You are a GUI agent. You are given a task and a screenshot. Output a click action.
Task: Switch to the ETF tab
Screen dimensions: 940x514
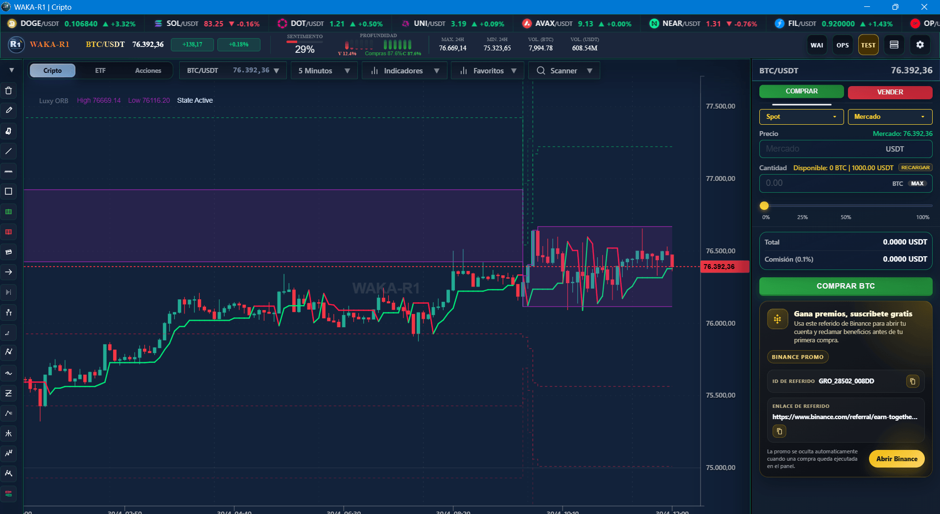[x=100, y=70]
